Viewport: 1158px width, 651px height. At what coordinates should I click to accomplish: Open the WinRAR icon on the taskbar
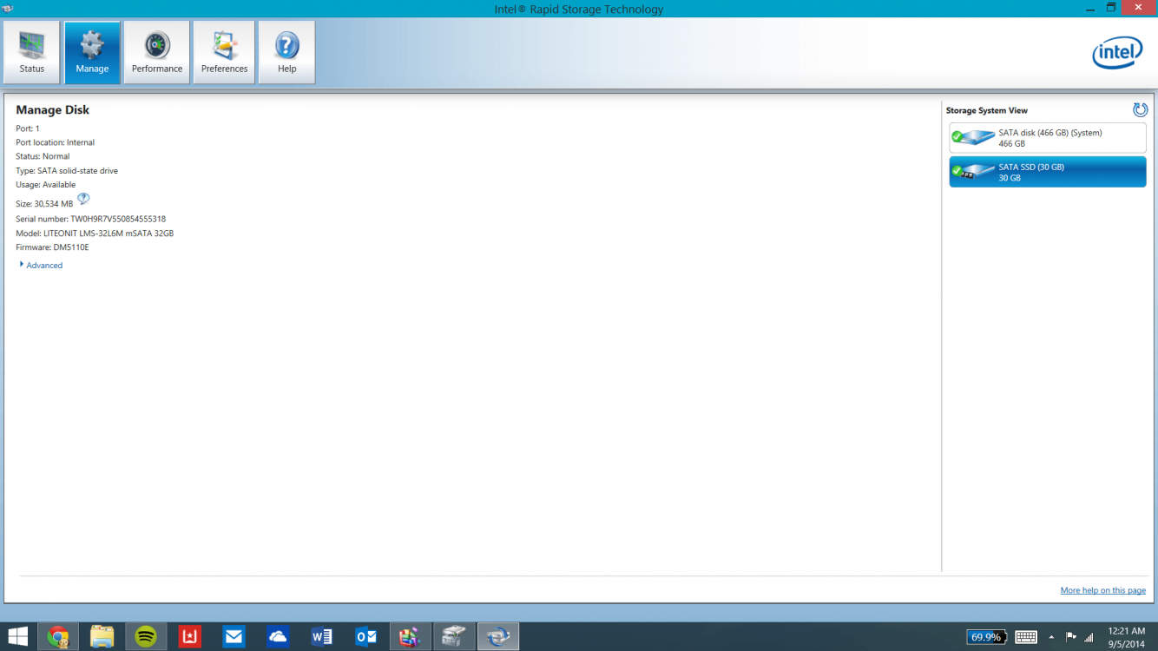point(410,637)
